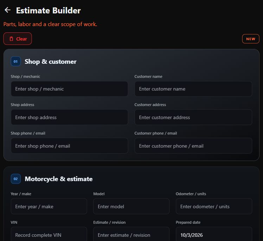Viewport: 263px width, 241px height.
Task: Click the 'Shop address' label
Action: coord(22,105)
